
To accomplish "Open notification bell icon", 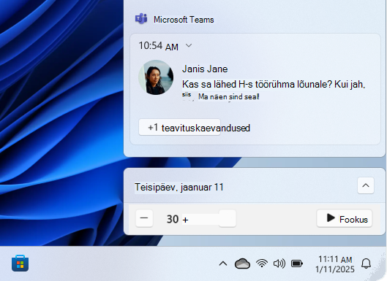I will [x=366, y=263].
